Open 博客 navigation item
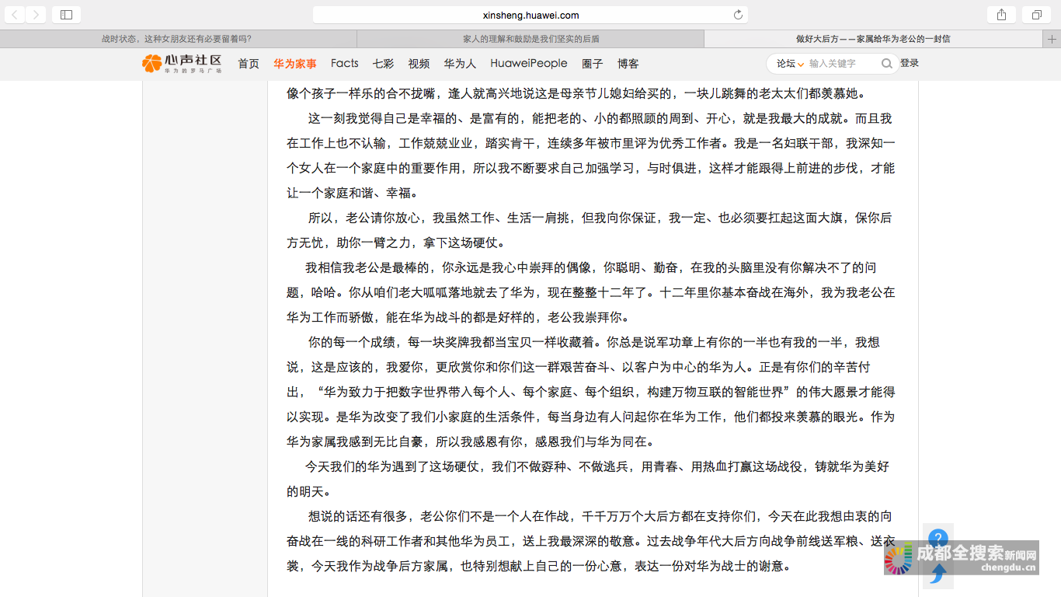The height and width of the screenshot is (597, 1061). tap(628, 64)
